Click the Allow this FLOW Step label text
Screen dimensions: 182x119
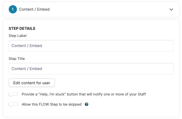tap(51, 104)
